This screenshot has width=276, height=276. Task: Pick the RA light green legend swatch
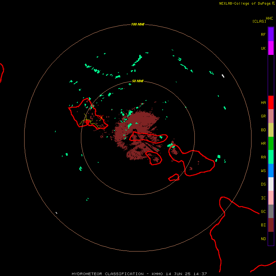(271, 157)
